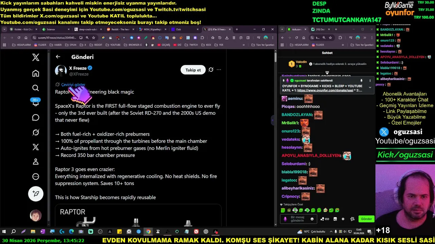Follow X Freeze with Takip et
Image resolution: width=435 pixels, height=244 pixels.
[193, 70]
